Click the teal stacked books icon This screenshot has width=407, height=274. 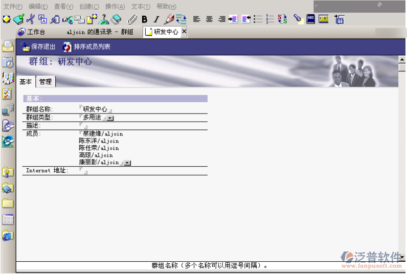[116, 19]
